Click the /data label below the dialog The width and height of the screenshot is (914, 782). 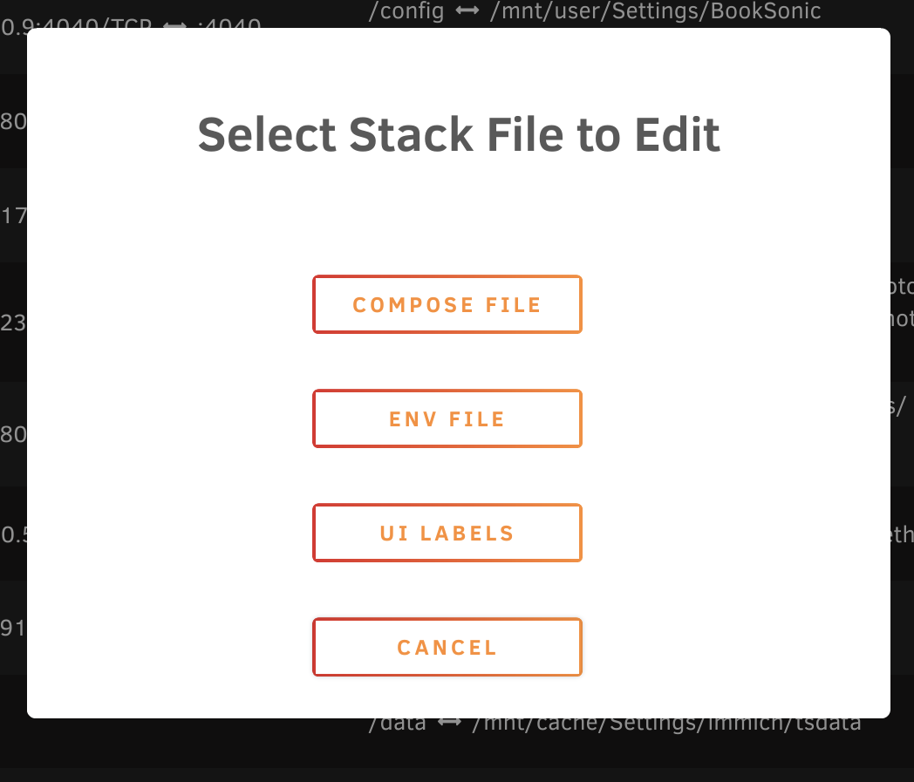397,722
